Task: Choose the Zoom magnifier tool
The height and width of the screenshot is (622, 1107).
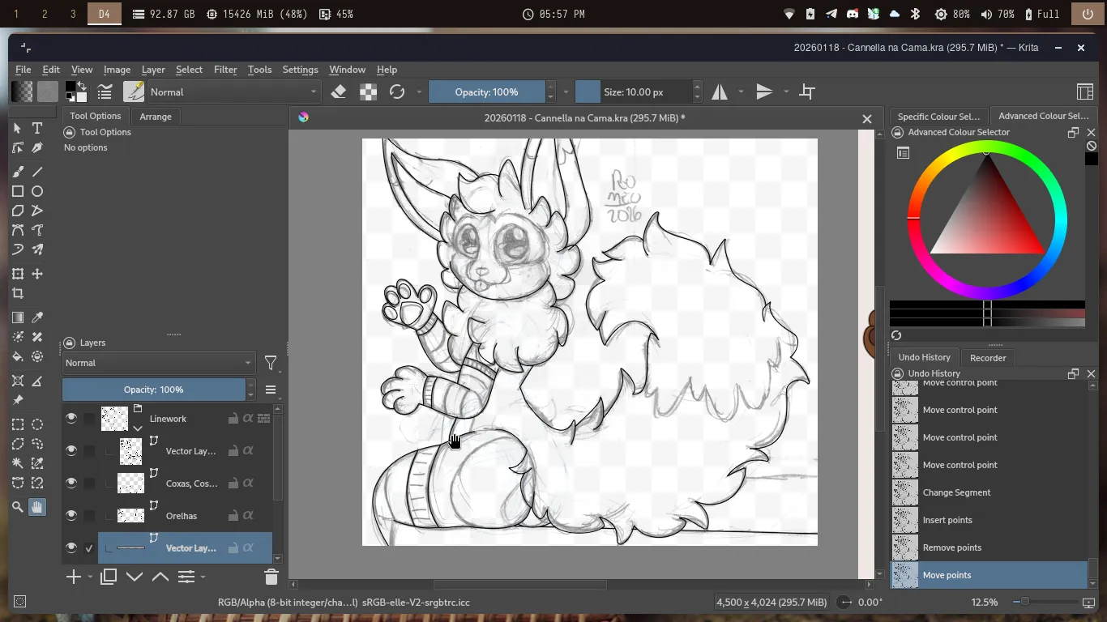Action: coord(18,507)
